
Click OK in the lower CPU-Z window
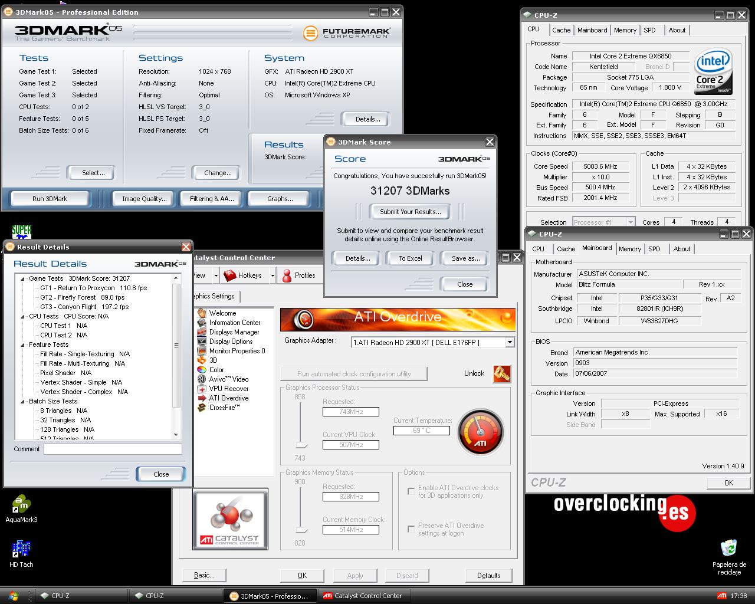728,482
